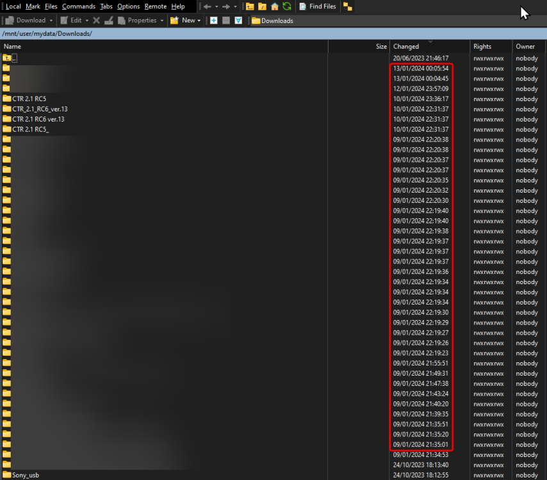The height and width of the screenshot is (480, 547).
Task: Click the Select Files plus icon
Action: pos(214,20)
